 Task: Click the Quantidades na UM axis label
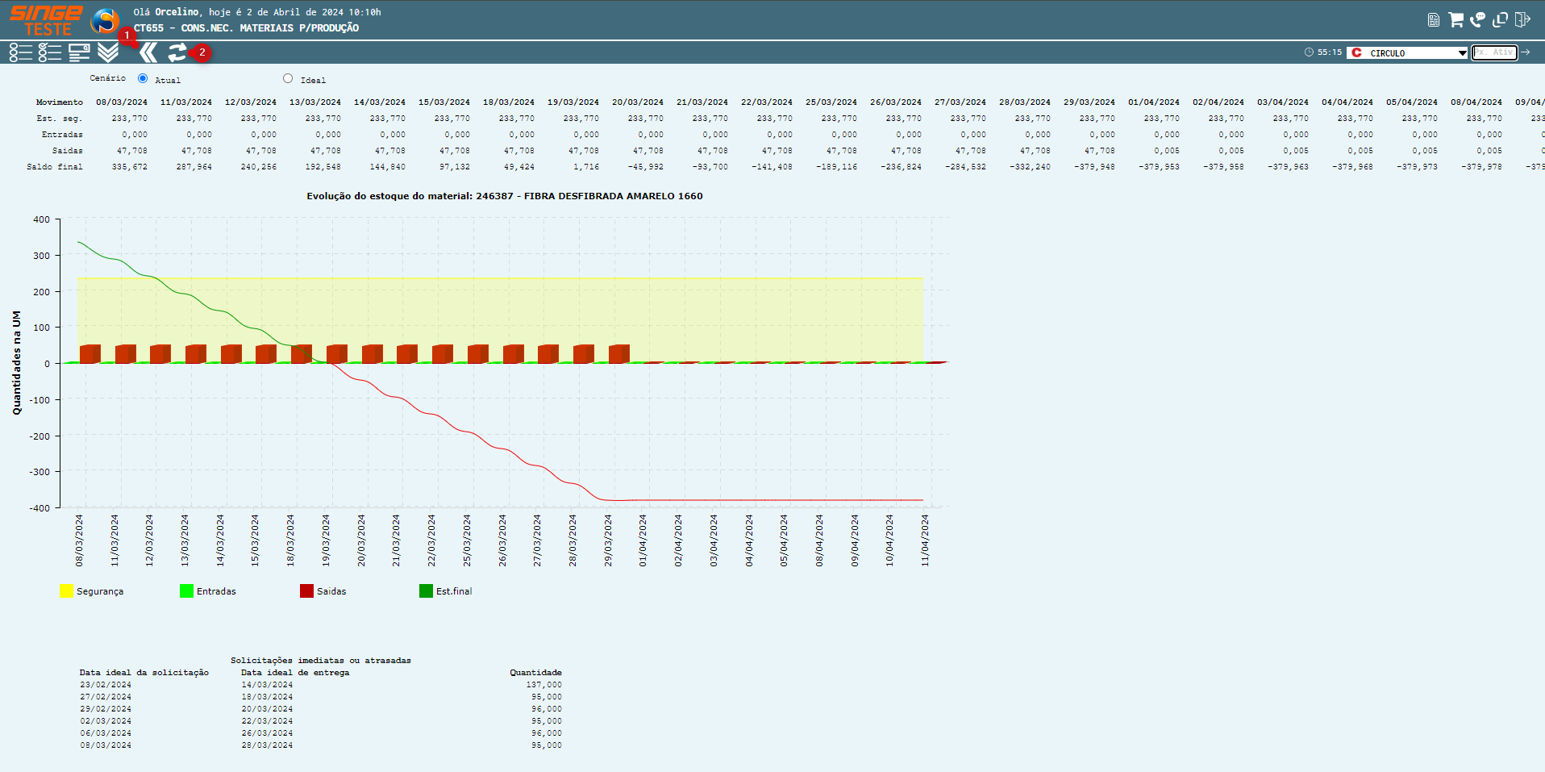pos(16,363)
